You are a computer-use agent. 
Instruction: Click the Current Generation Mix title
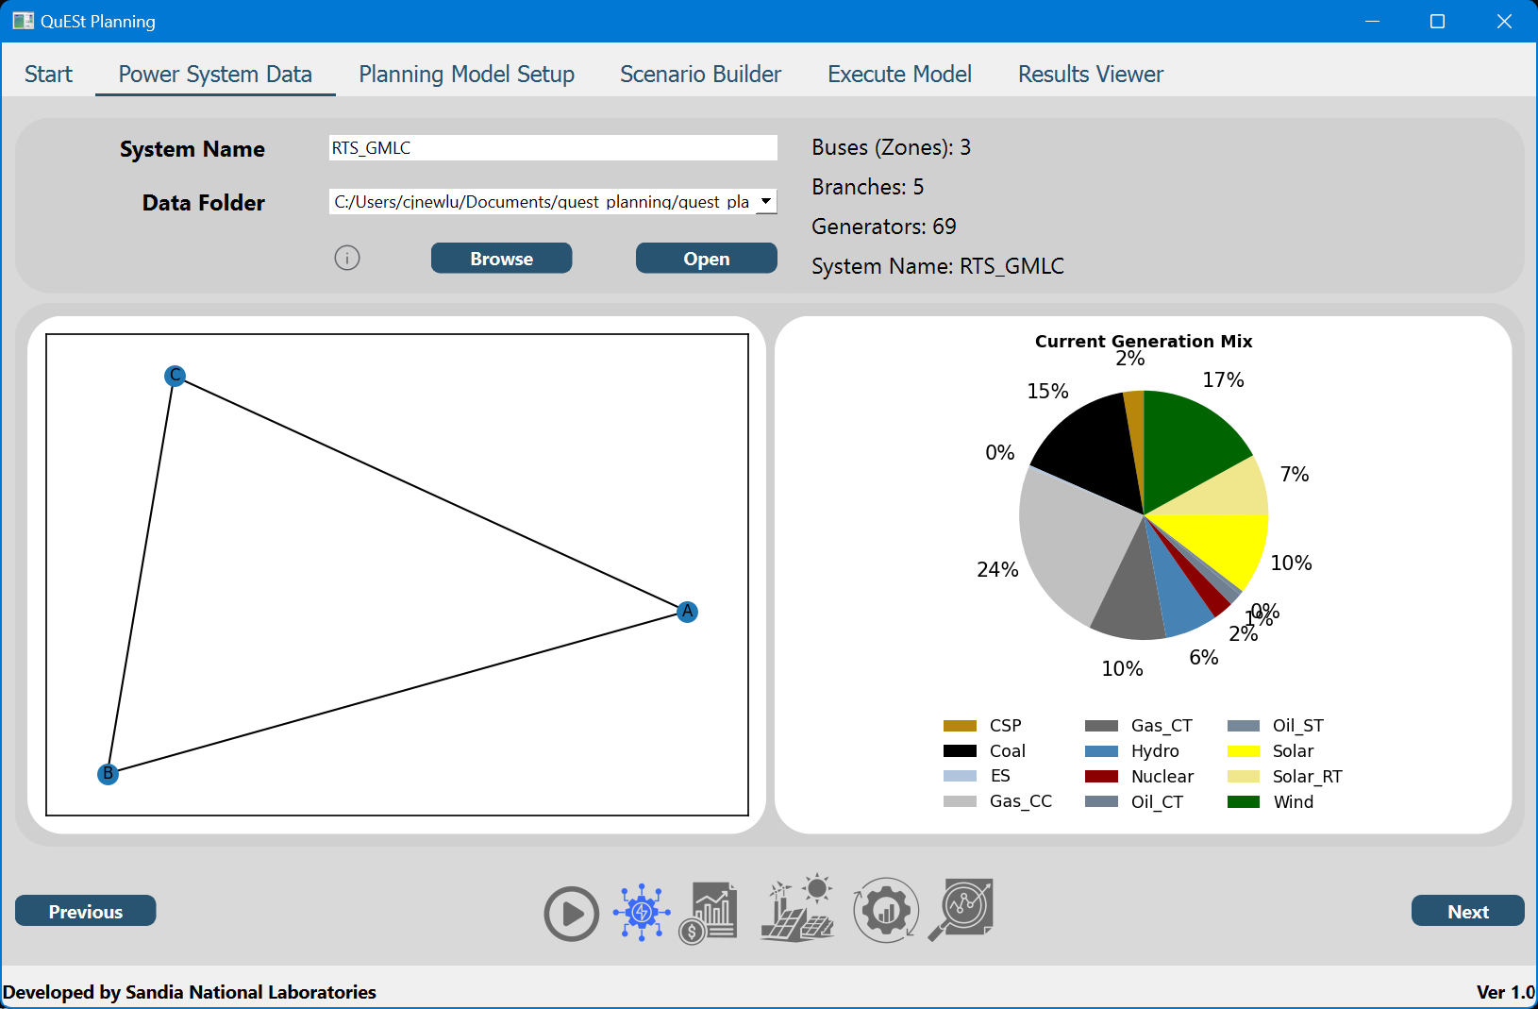(x=1144, y=341)
